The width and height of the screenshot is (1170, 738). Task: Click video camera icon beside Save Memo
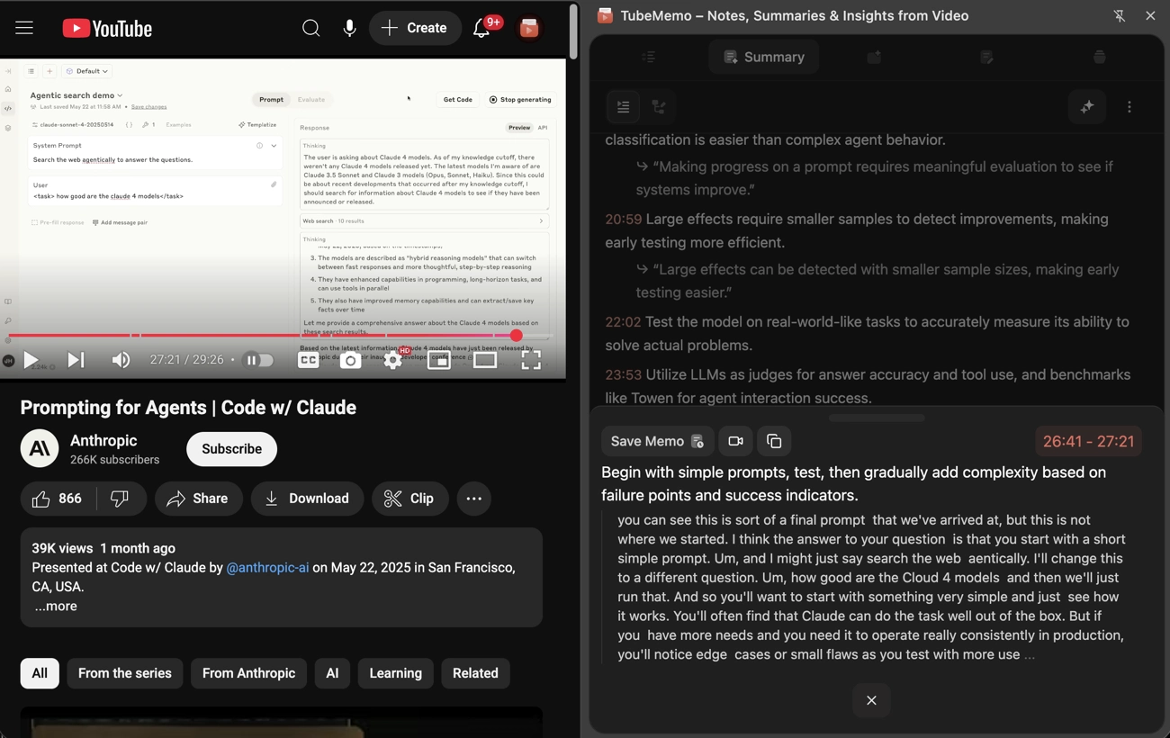pos(735,441)
